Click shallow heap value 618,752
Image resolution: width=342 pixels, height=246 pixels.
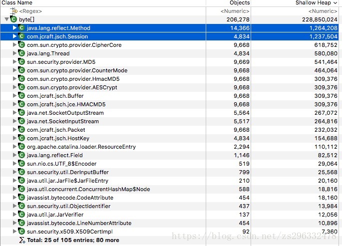(x=326, y=45)
